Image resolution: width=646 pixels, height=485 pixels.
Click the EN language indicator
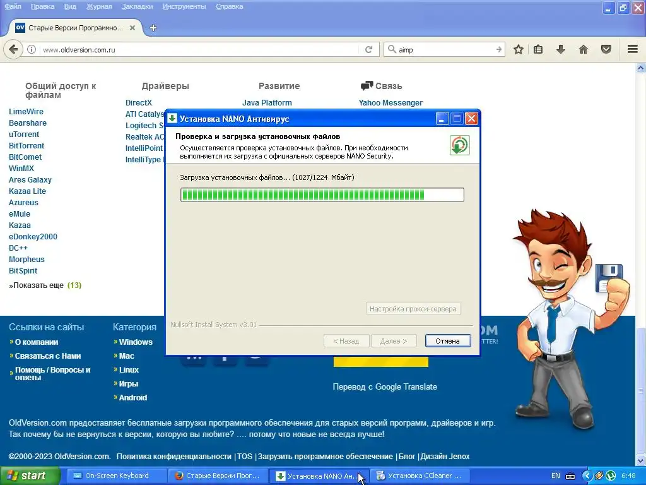(x=555, y=476)
